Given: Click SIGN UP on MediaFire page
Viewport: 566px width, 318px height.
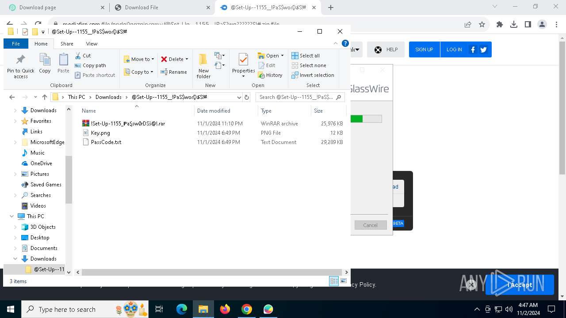Looking at the screenshot, I should point(424,49).
